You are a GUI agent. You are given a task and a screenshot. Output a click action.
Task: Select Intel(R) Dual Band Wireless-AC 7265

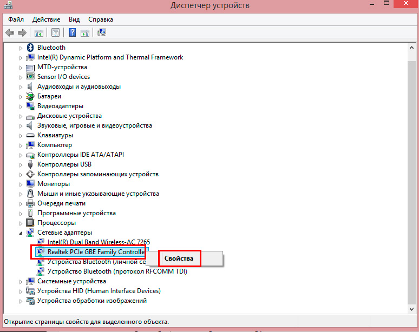tap(99, 242)
